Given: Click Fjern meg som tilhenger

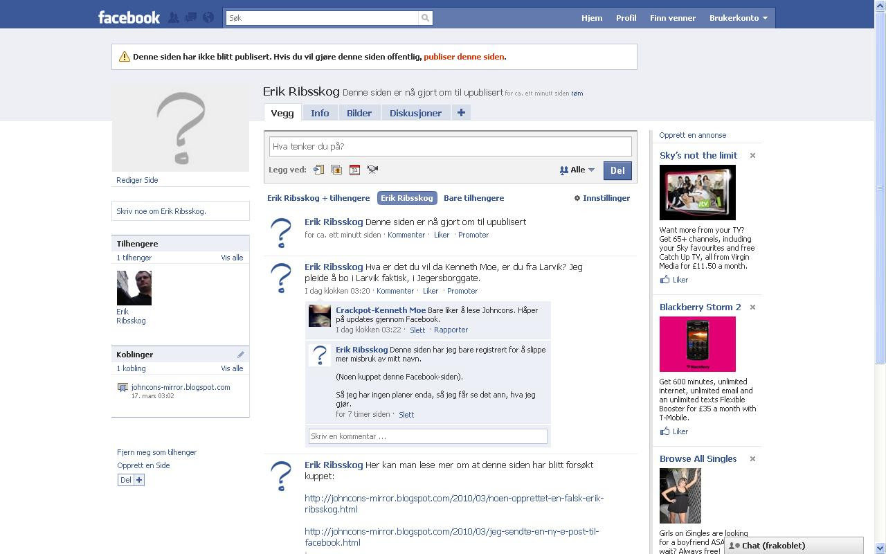Looking at the screenshot, I should (157, 452).
